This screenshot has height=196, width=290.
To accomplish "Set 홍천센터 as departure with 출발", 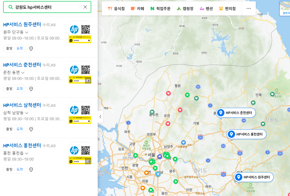I will (x=9, y=169).
